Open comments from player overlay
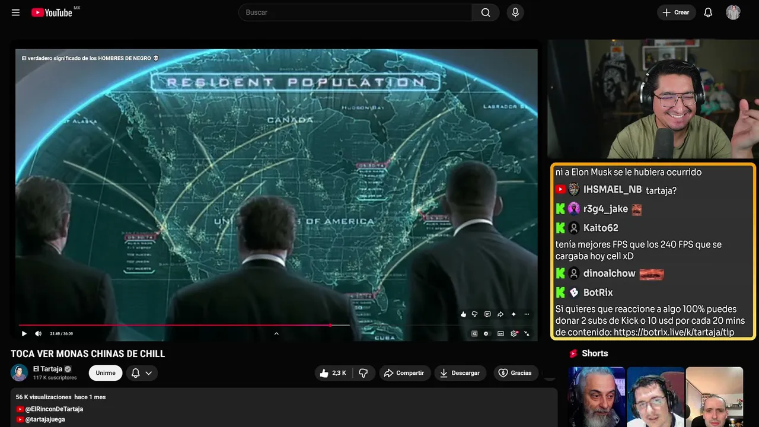The height and width of the screenshot is (427, 759). tap(487, 314)
